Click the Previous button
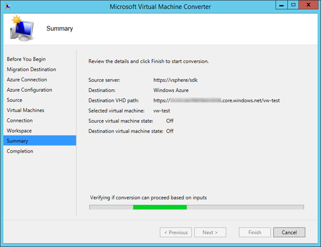Viewport: 321px width, 247px height. [x=176, y=232]
